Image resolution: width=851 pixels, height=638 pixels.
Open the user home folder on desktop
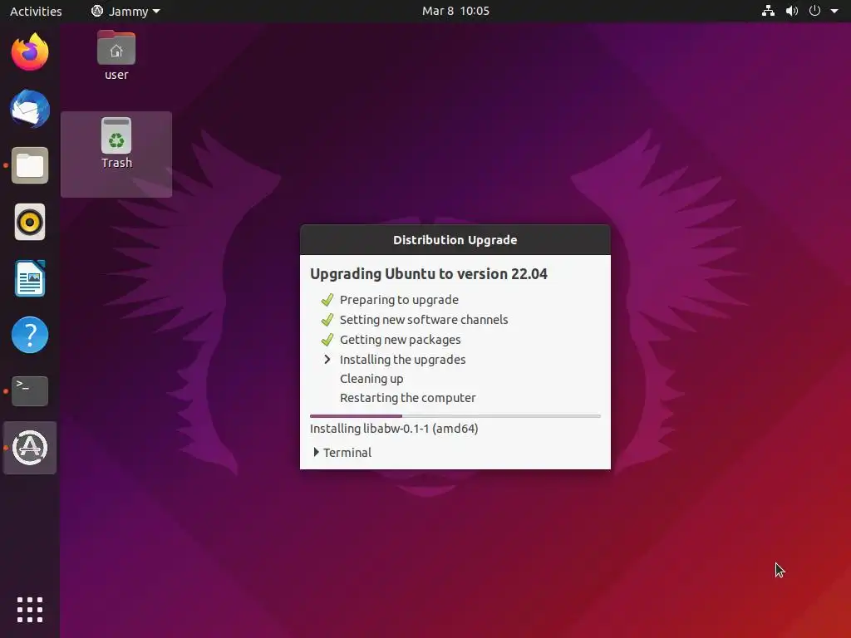pyautogui.click(x=116, y=56)
